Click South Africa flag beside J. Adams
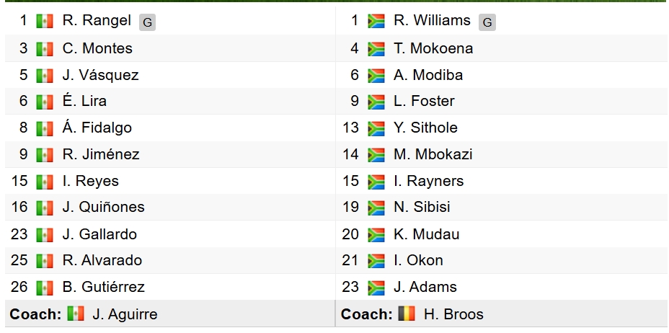 [376, 288]
